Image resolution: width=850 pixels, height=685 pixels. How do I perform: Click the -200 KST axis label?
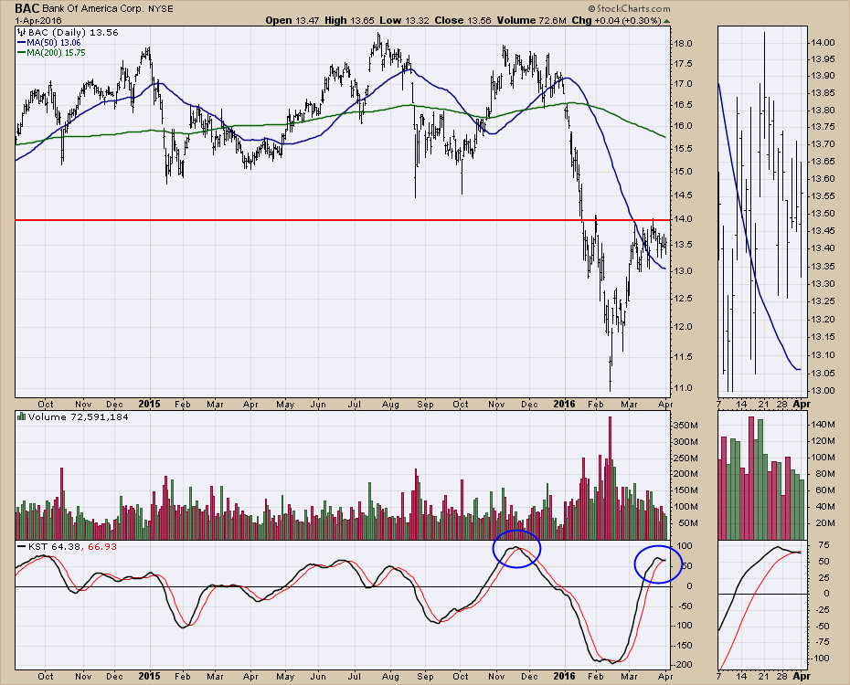pos(685,665)
